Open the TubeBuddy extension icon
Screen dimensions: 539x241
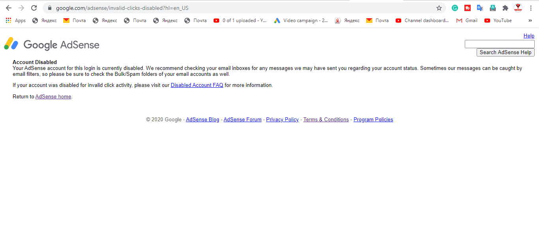coord(468,8)
